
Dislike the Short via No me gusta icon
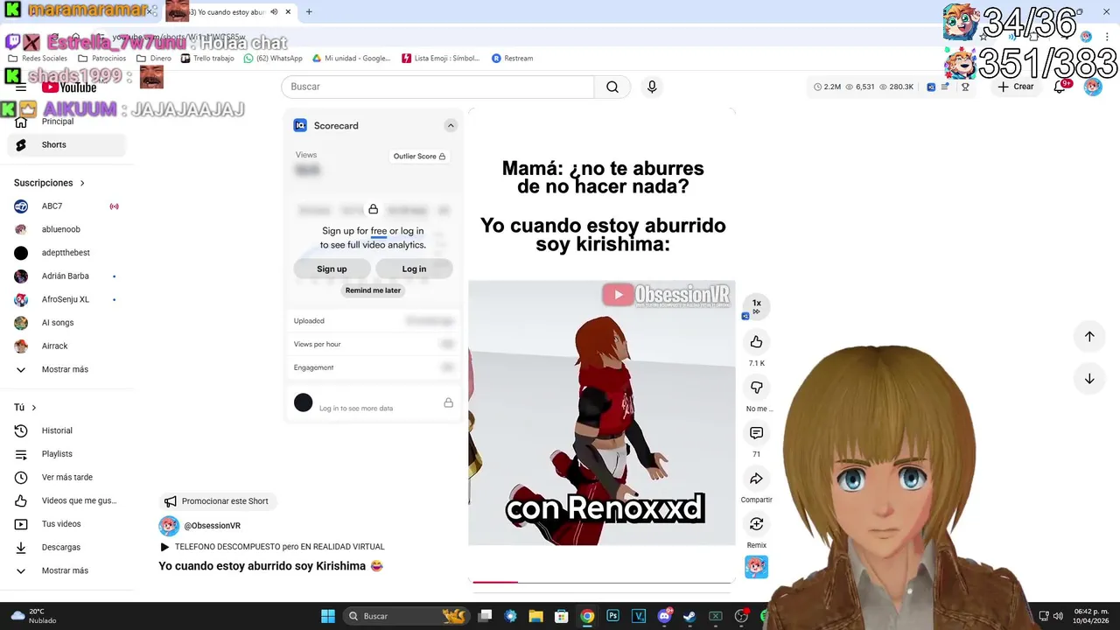click(756, 388)
